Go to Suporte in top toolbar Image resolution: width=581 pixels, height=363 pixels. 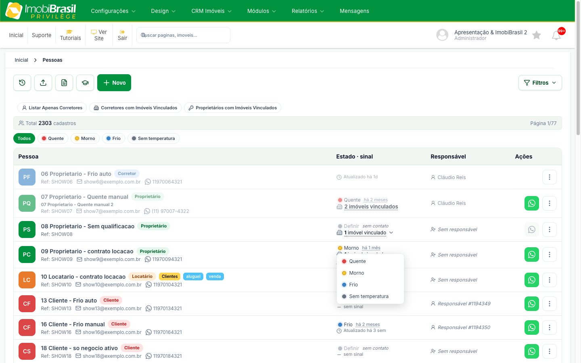pos(42,35)
